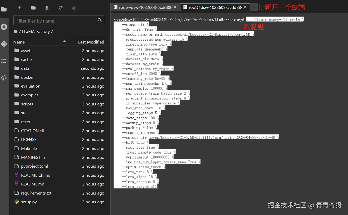This screenshot has height=215, width=348.
Task: Select the pyproject.toml file
Action: pos(59,166)
